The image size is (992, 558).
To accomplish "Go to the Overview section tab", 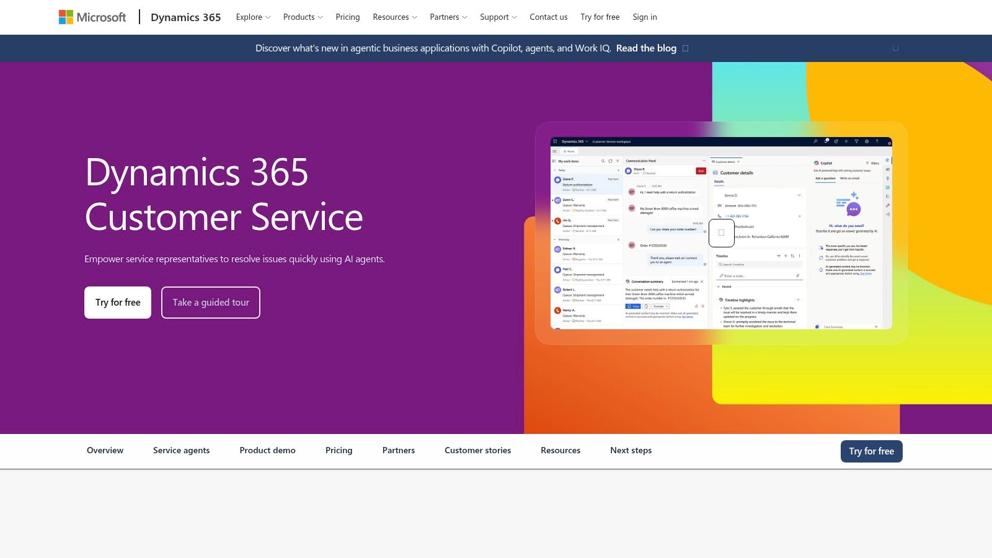I will click(x=105, y=451).
